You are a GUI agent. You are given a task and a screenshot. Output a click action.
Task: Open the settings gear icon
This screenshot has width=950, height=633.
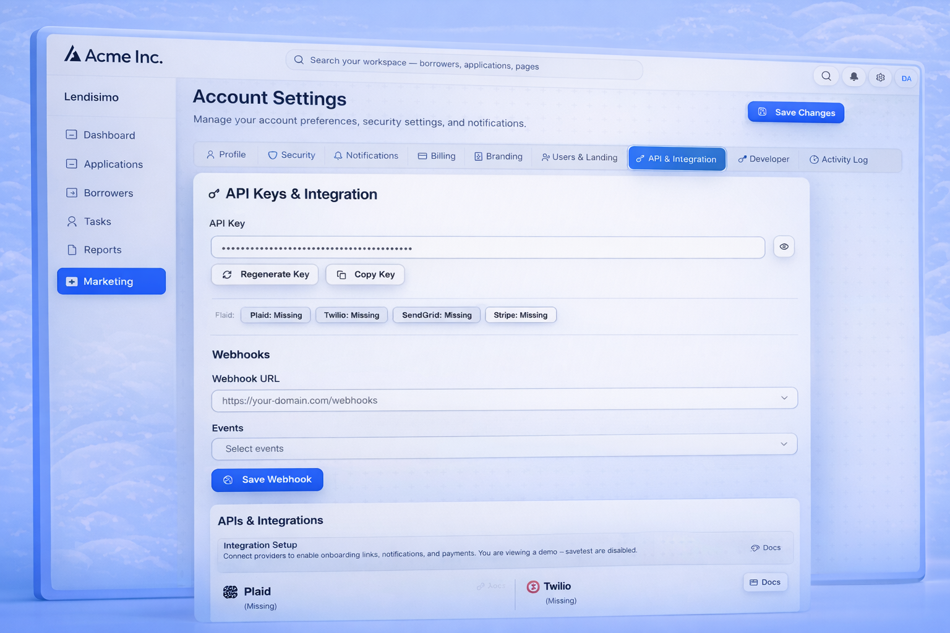point(880,77)
